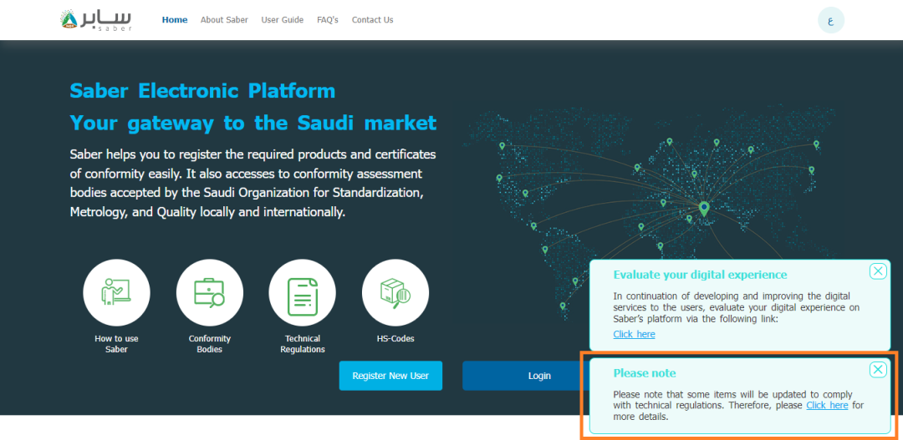Screen dimensions: 903x440
Task: Select the Evaluate your digital experience heading
Action: coord(700,275)
